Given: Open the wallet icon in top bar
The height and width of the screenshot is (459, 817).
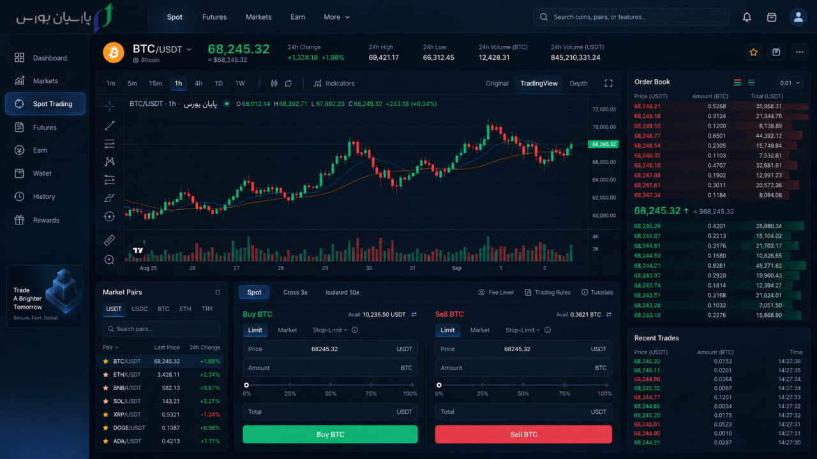Looking at the screenshot, I should 772,17.
